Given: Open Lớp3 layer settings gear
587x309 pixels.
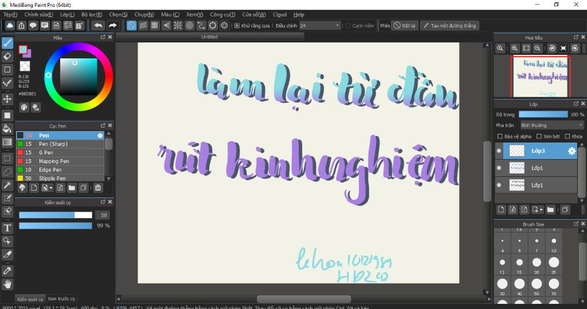Looking at the screenshot, I should tap(572, 151).
